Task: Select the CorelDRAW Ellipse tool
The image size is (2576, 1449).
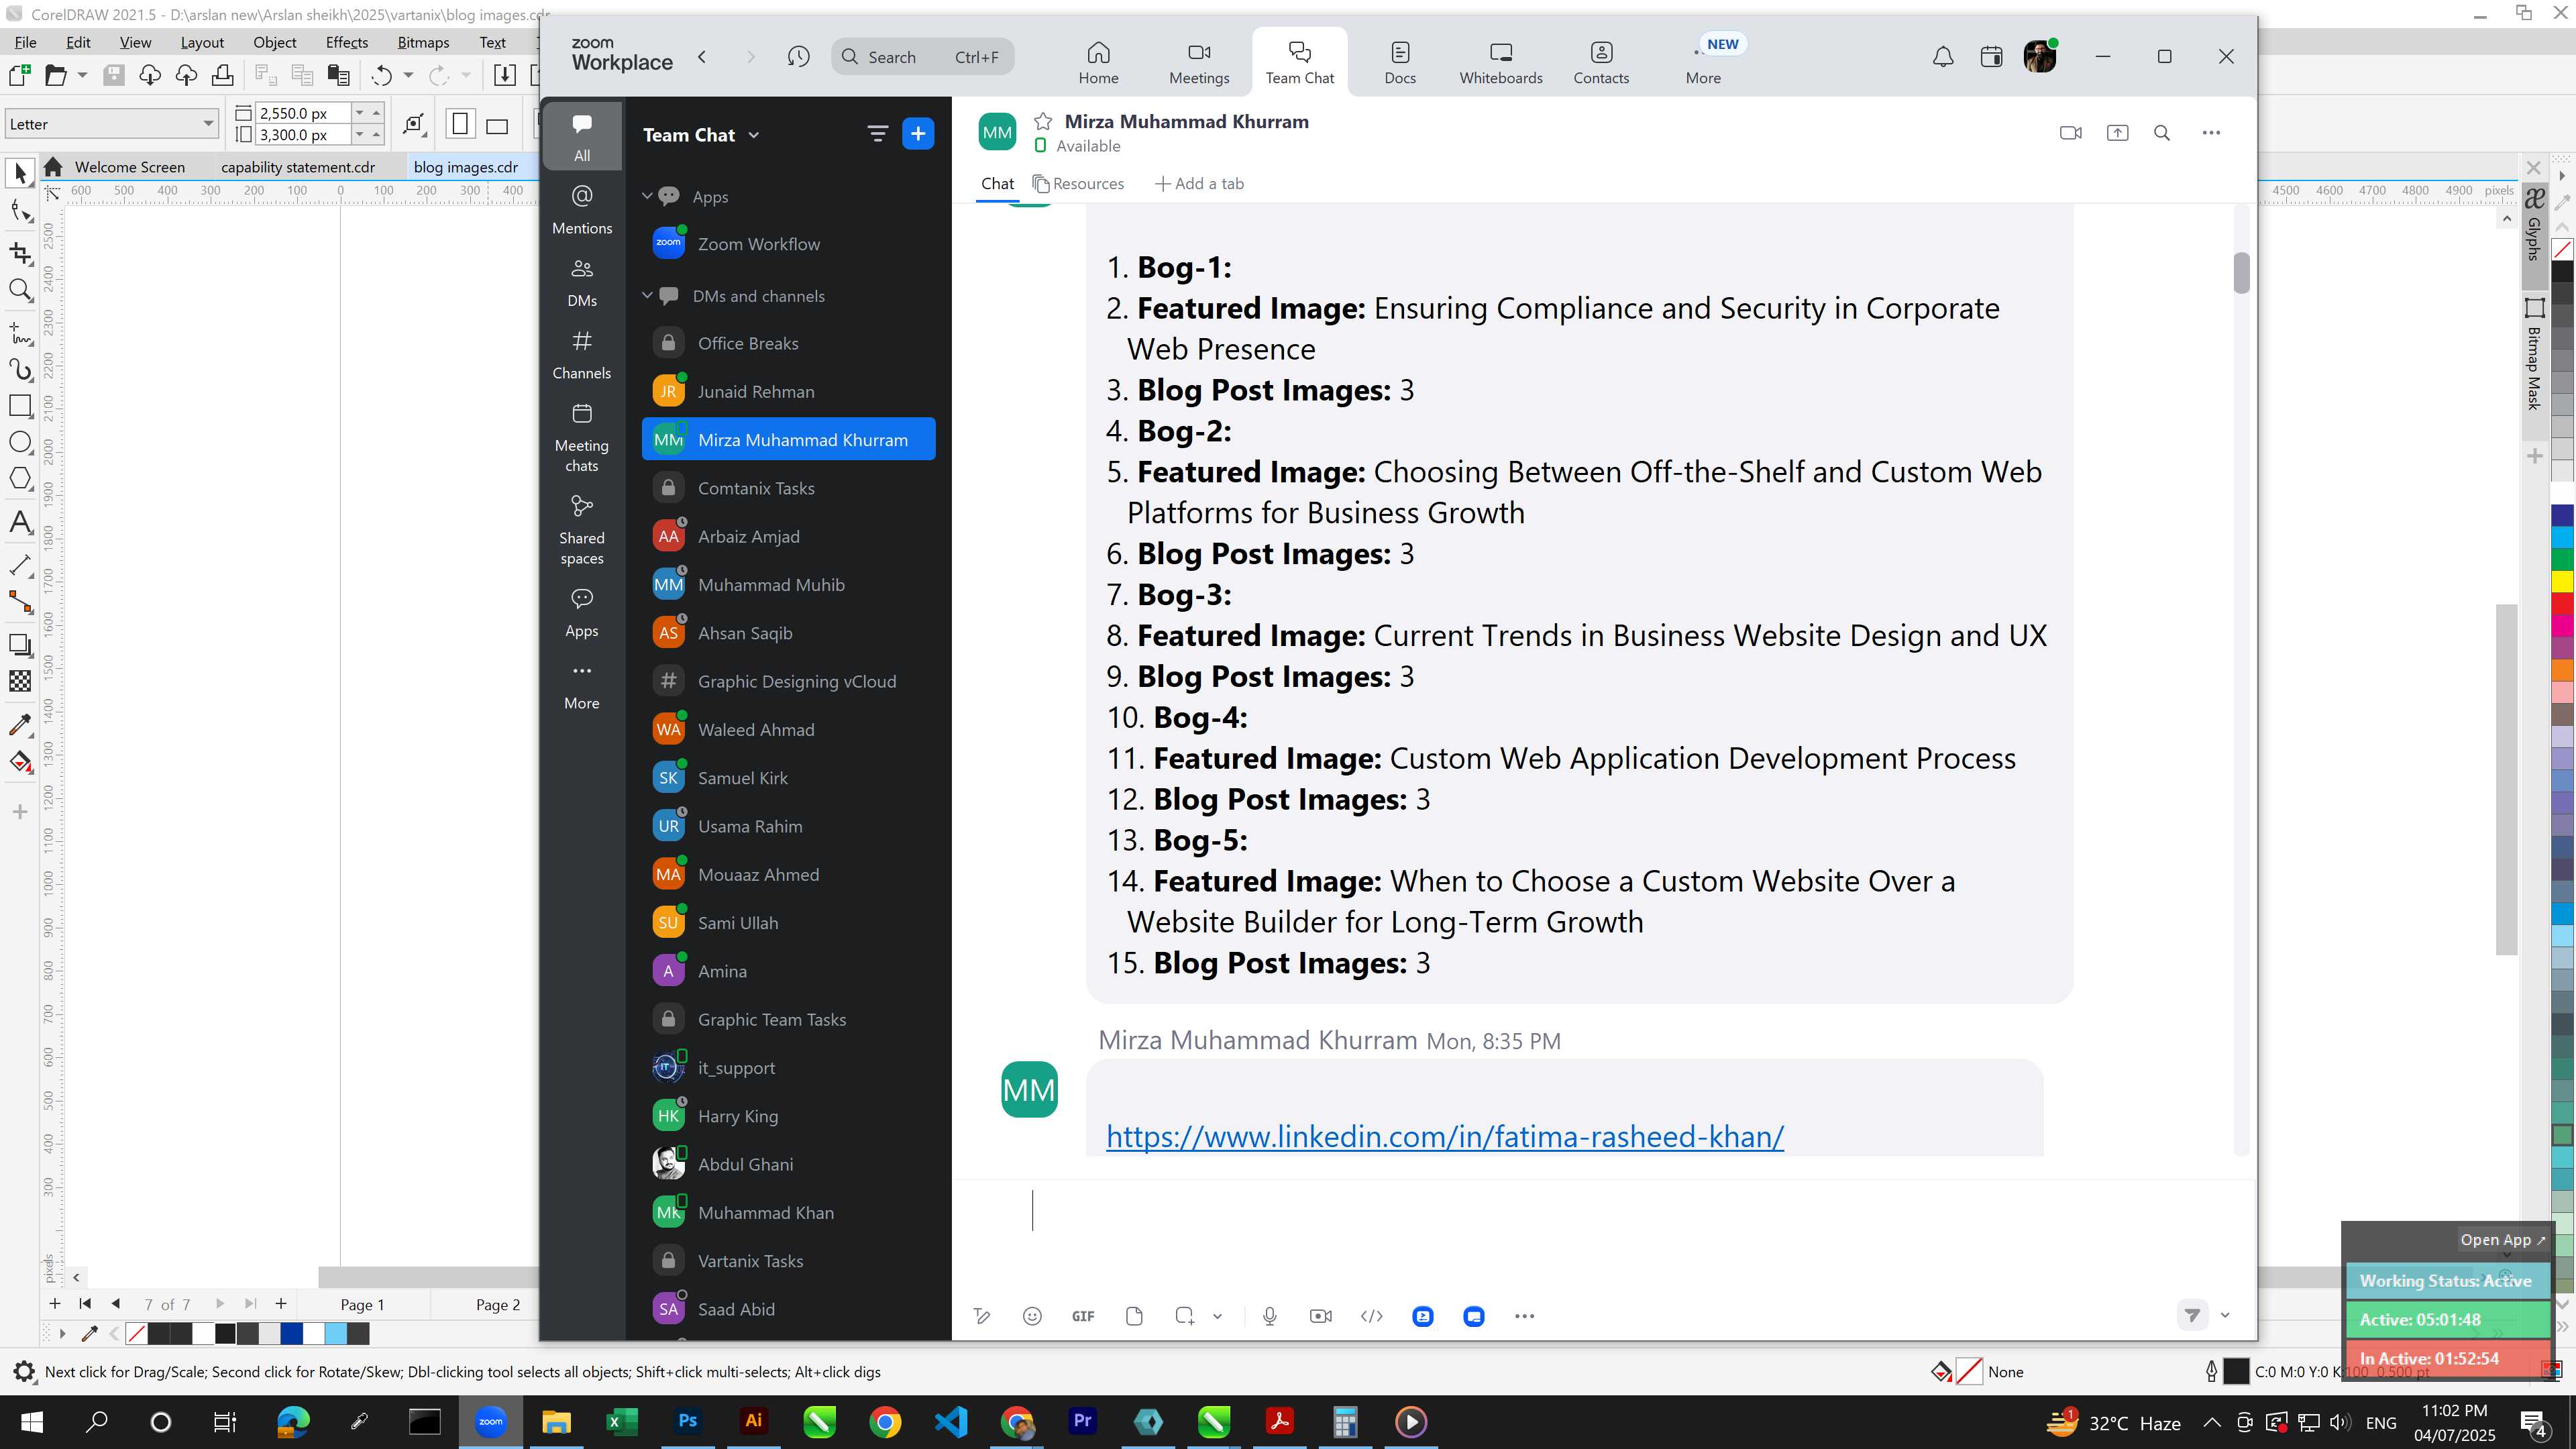Action: tap(20, 442)
